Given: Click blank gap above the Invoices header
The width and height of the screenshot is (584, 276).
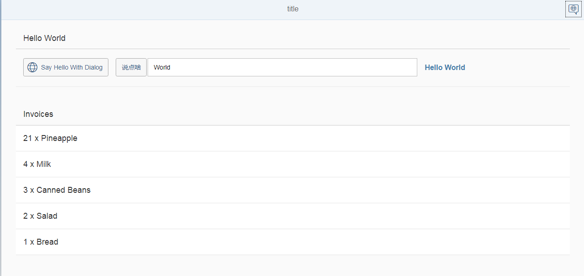Looking at the screenshot, I should 292,95.
